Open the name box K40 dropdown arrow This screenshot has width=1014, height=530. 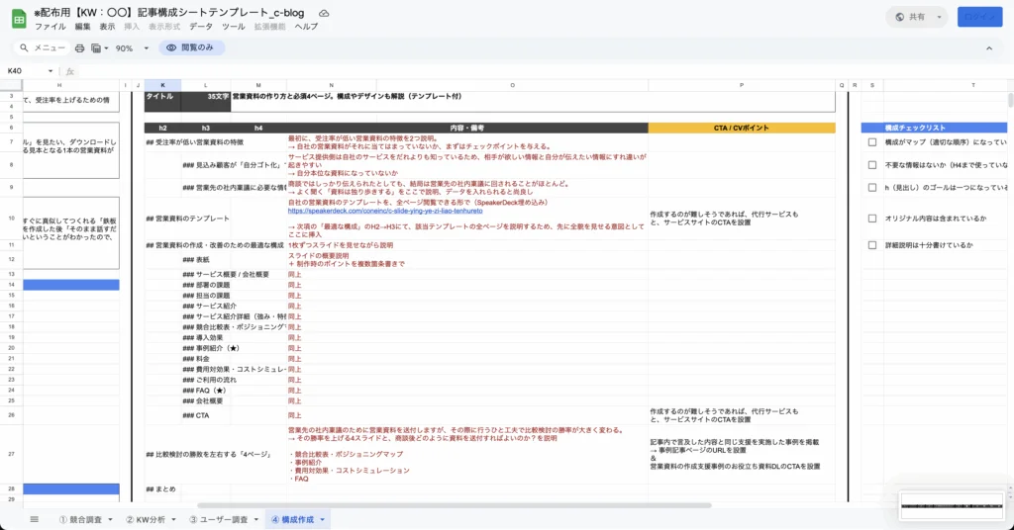click(51, 71)
